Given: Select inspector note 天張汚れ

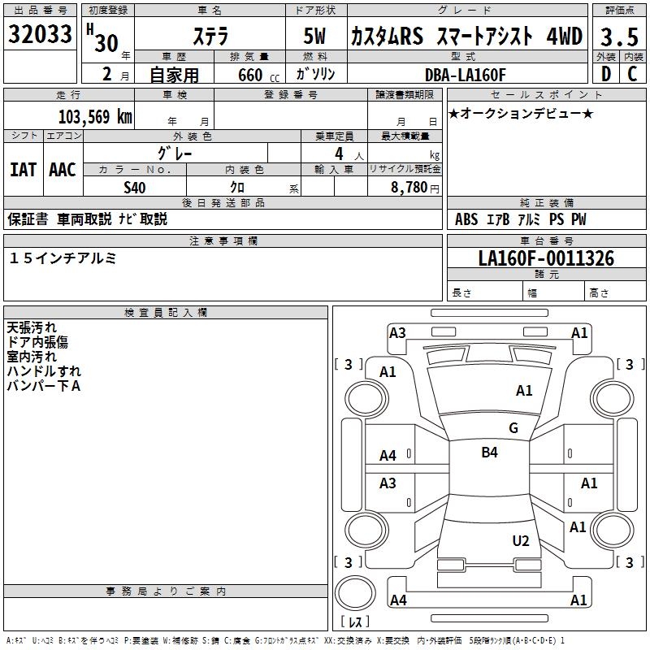Looking at the screenshot, I should point(32,327).
